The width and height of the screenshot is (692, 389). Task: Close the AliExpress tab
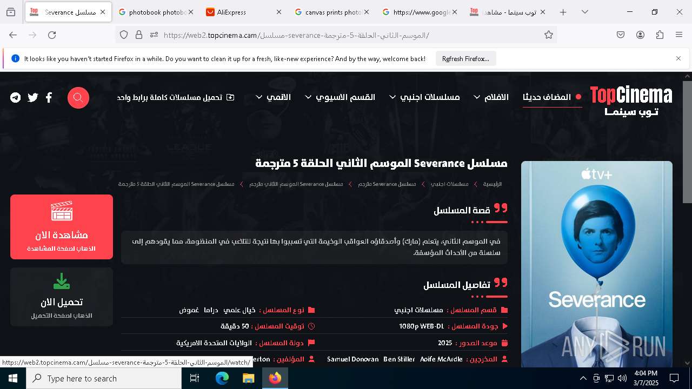pos(278,12)
